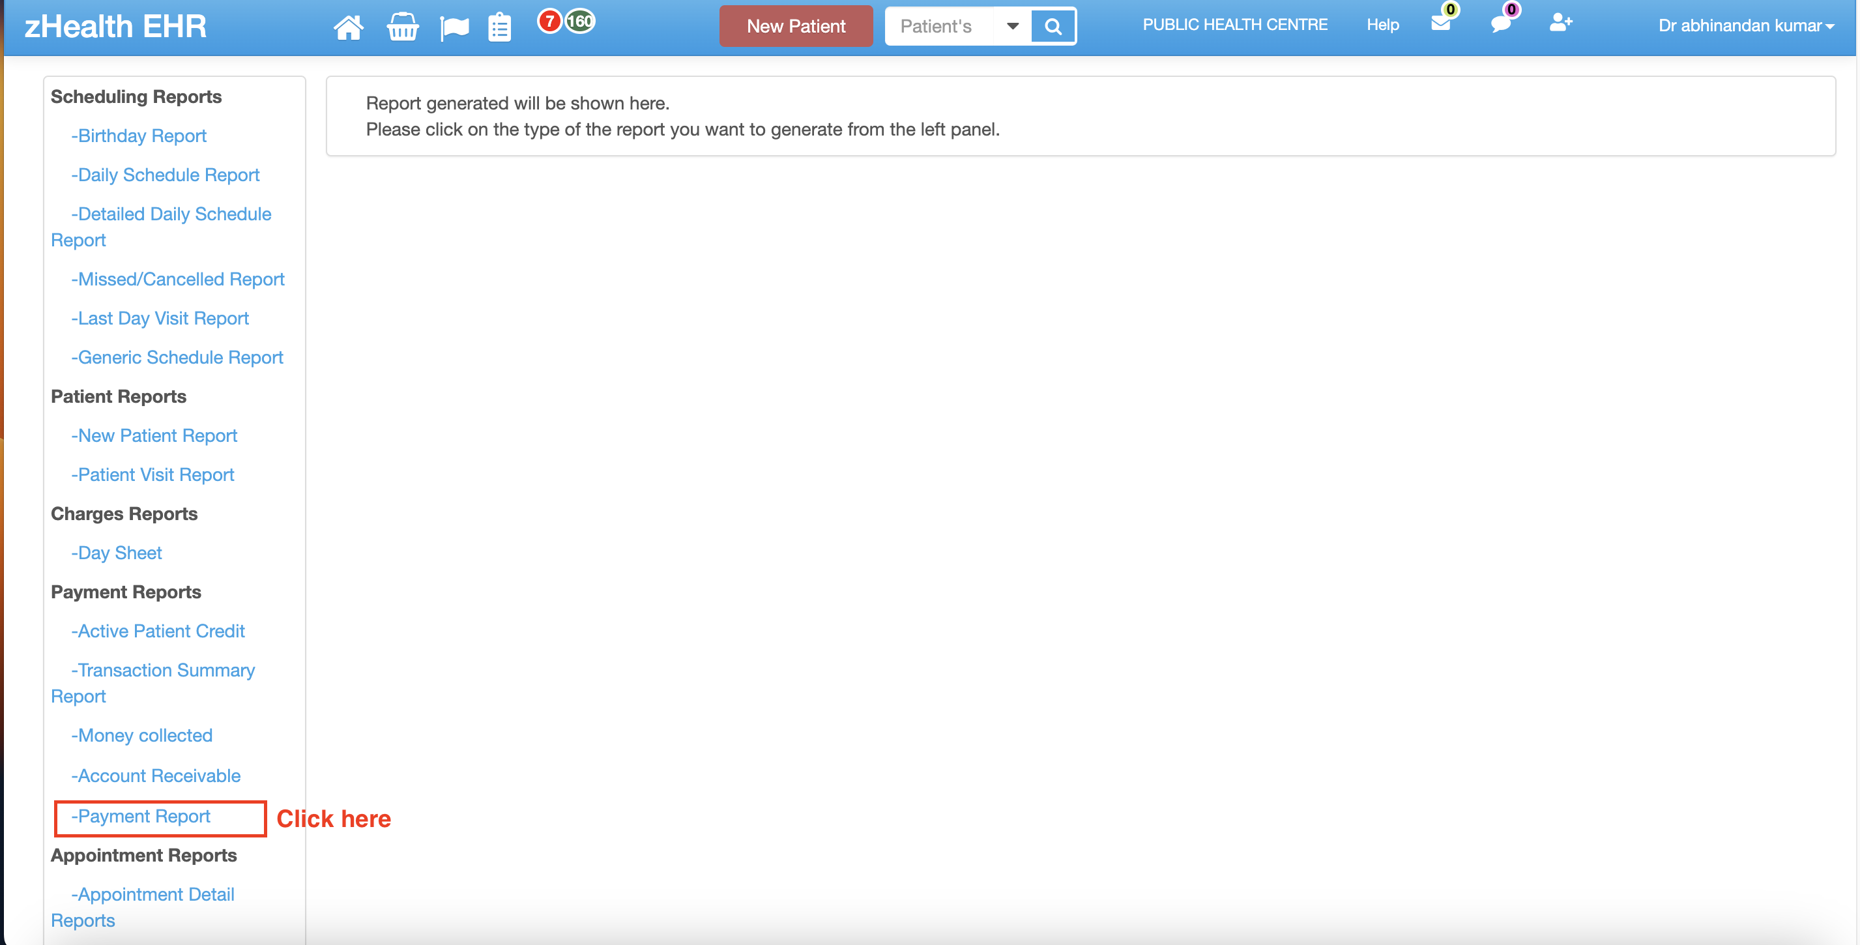This screenshot has height=945, width=1860.
Task: Click the Appointment Reports heading
Action: 143,855
